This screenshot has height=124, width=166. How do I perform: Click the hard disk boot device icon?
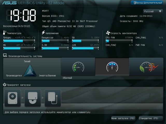(13, 98)
